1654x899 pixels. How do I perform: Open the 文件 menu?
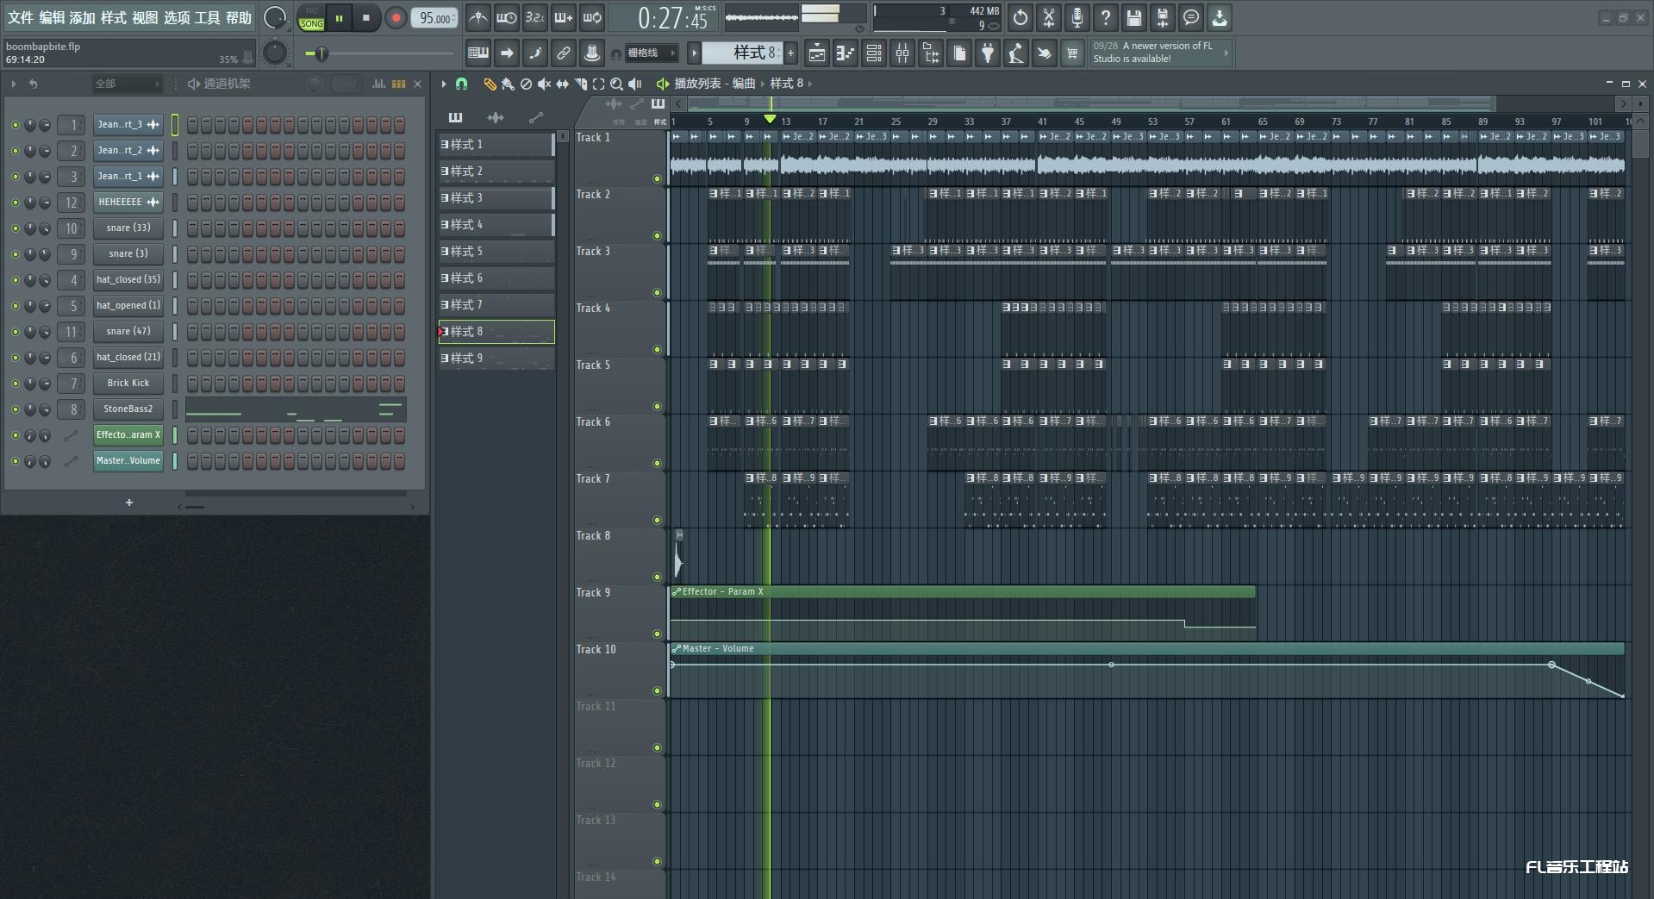pos(21,17)
